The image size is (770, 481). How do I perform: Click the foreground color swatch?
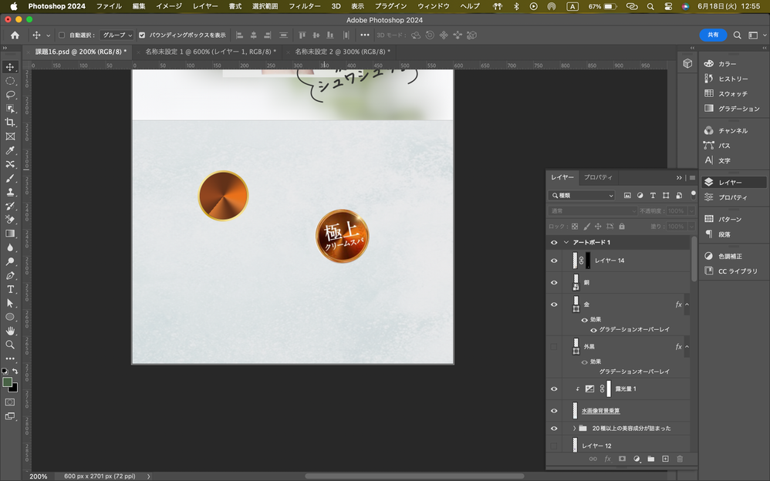click(7, 382)
